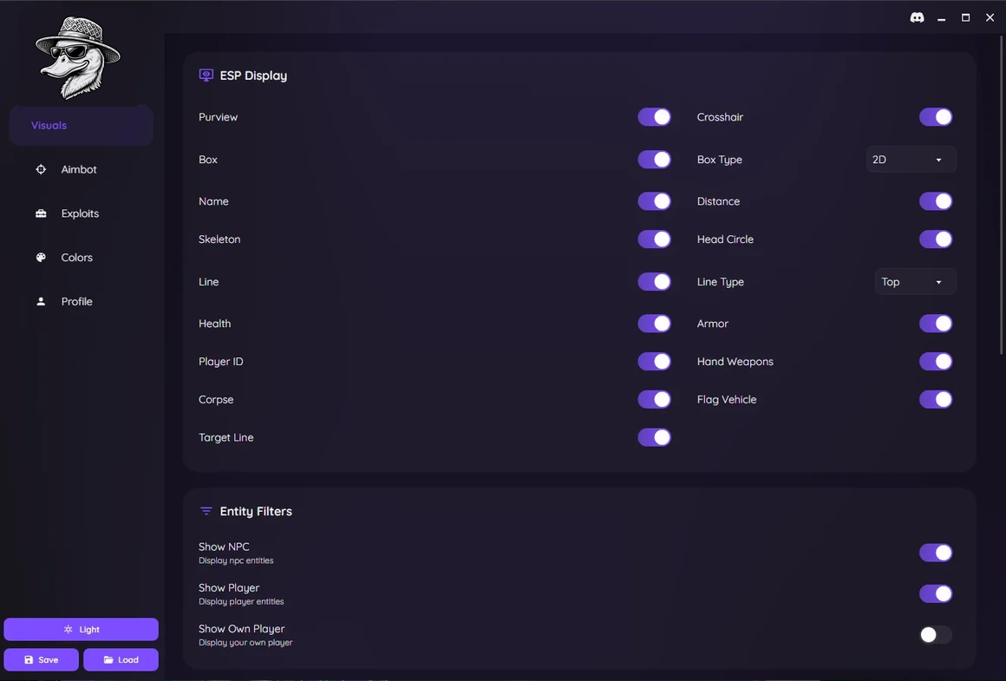
Task: Click the Entity Filters filter icon
Action: 206,511
